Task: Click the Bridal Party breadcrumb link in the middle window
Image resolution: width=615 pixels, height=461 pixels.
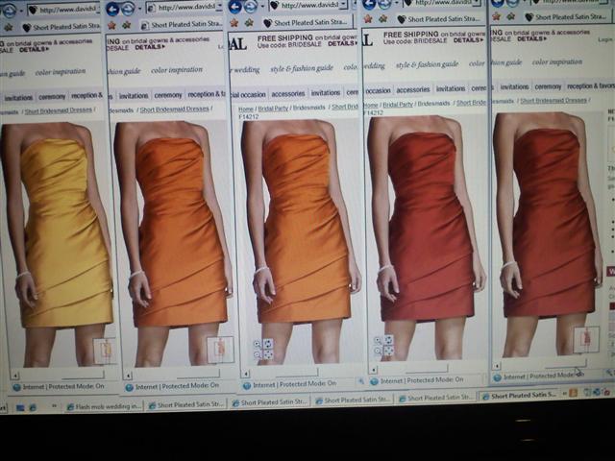Action: [273, 109]
